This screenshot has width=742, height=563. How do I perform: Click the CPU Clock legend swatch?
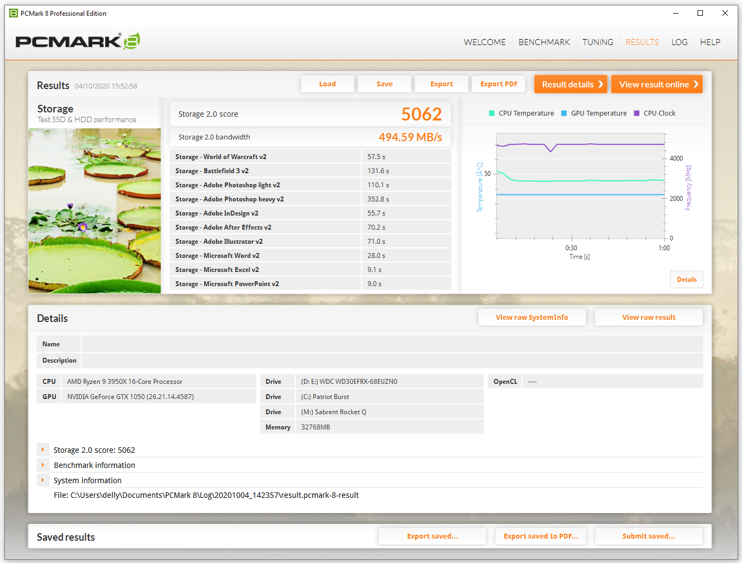(x=637, y=113)
